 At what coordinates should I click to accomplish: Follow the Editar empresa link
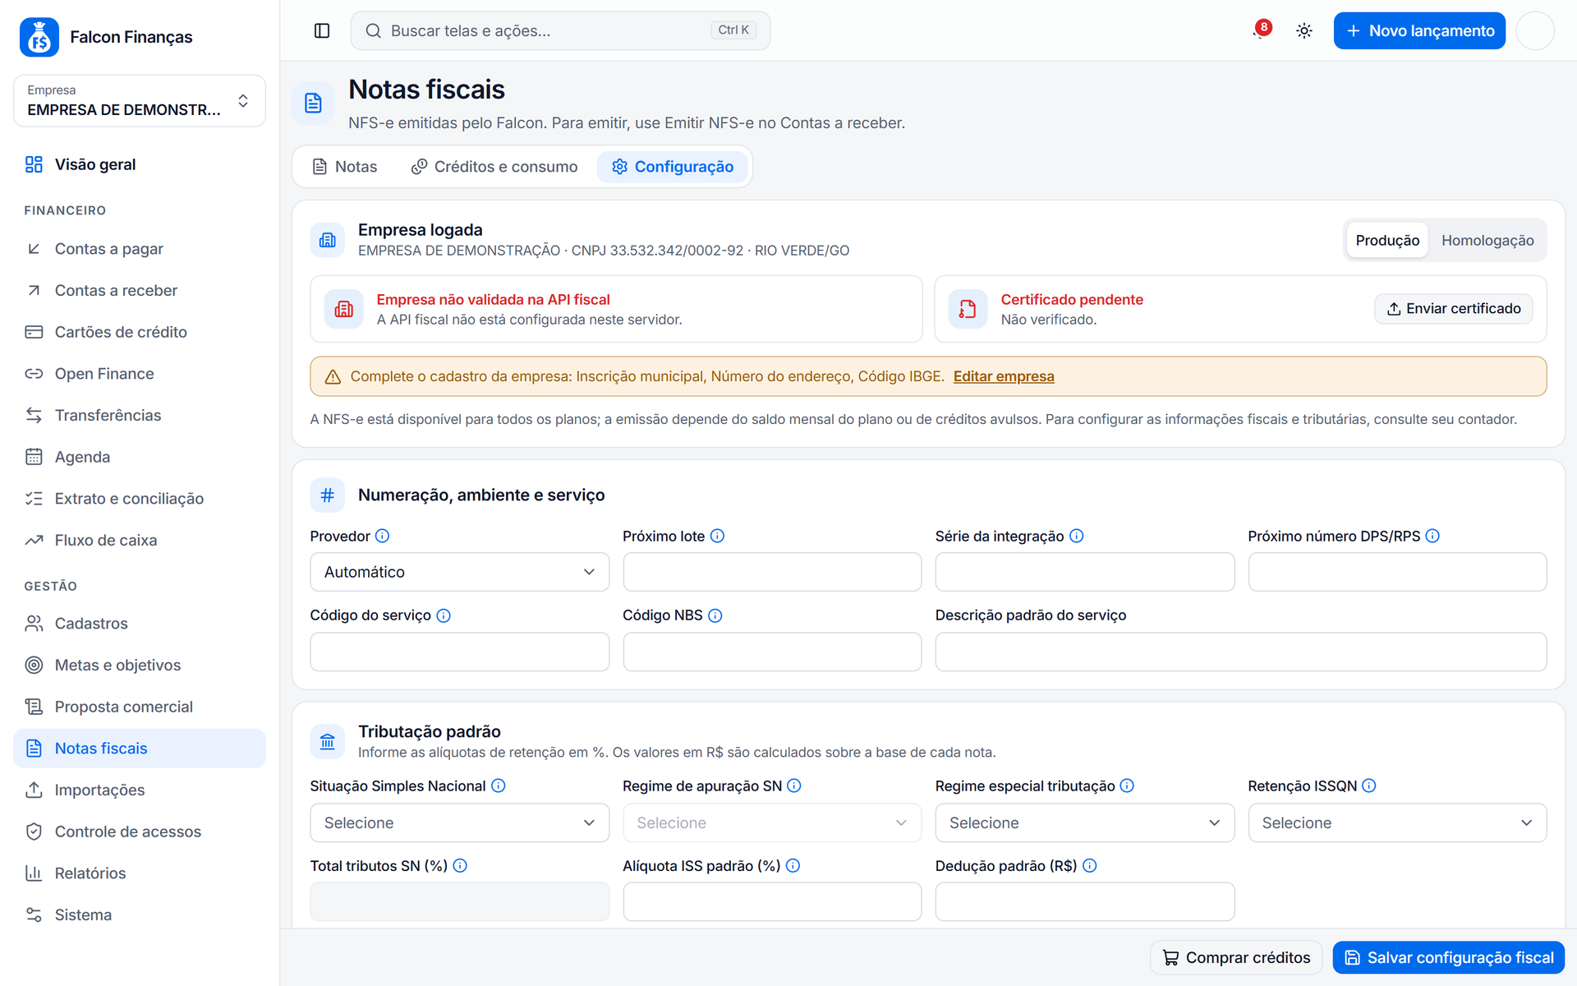(x=1004, y=376)
